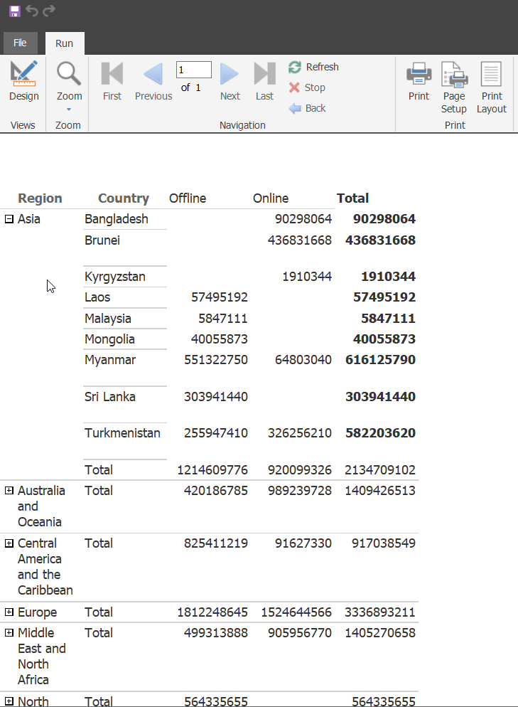Click the Region column header

tap(40, 198)
